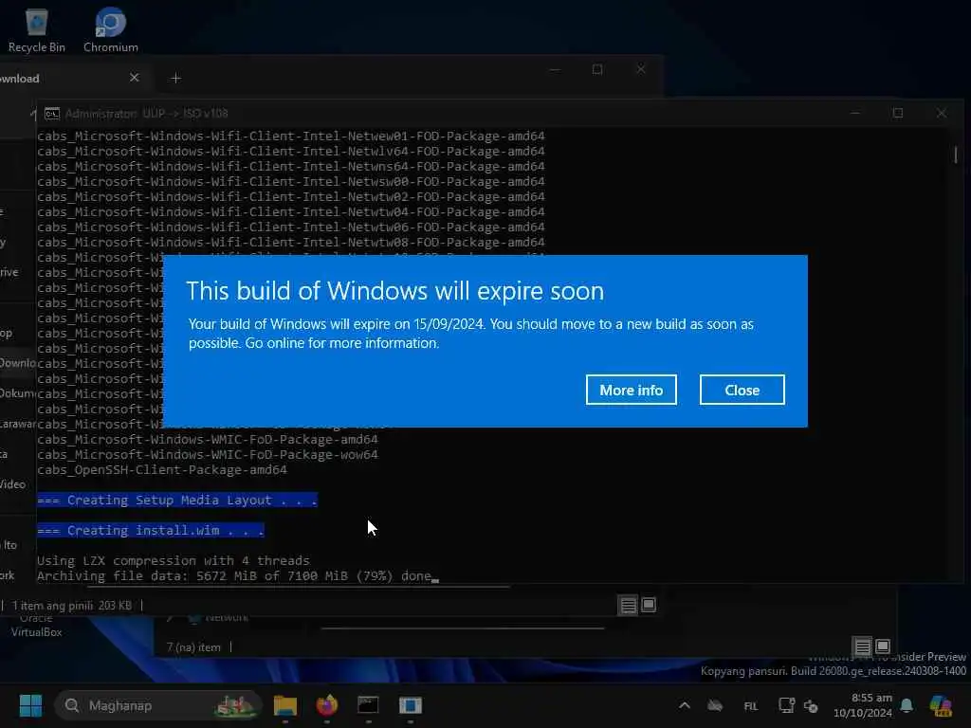Close the Download tab in File Explorer

click(135, 78)
